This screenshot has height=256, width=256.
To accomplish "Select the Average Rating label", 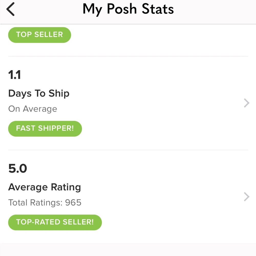I will click(x=45, y=187).
